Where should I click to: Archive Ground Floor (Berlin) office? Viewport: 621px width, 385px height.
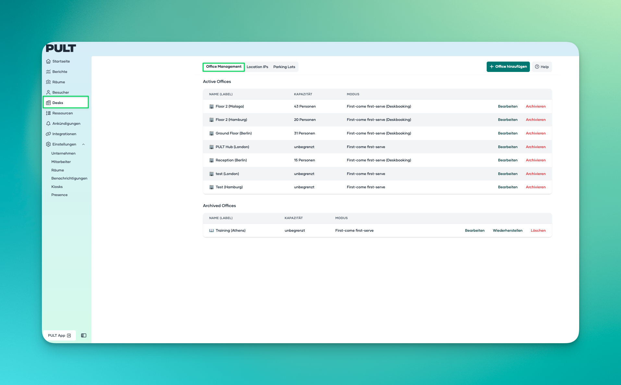click(536, 133)
